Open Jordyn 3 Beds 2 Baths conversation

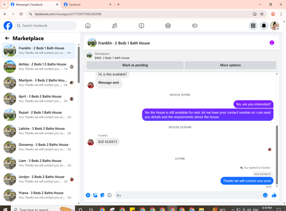[39, 179]
